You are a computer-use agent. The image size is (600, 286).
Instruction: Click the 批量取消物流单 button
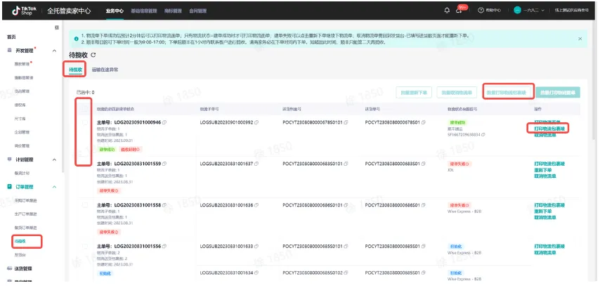pyautogui.click(x=457, y=92)
